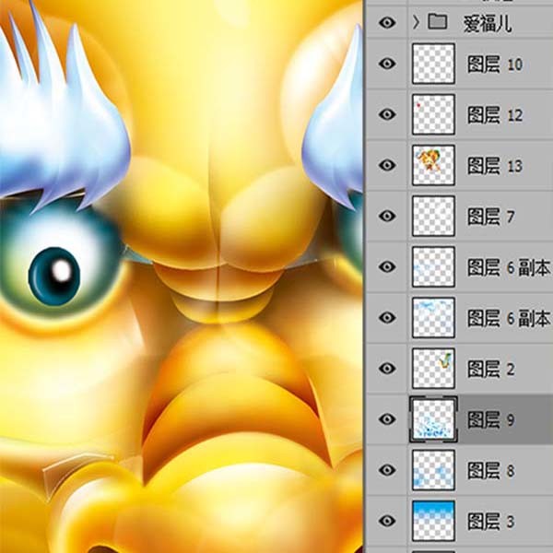Image resolution: width=553 pixels, height=553 pixels.
Task: Hide the 爱福儿 group via eye icon
Action: coord(387,23)
